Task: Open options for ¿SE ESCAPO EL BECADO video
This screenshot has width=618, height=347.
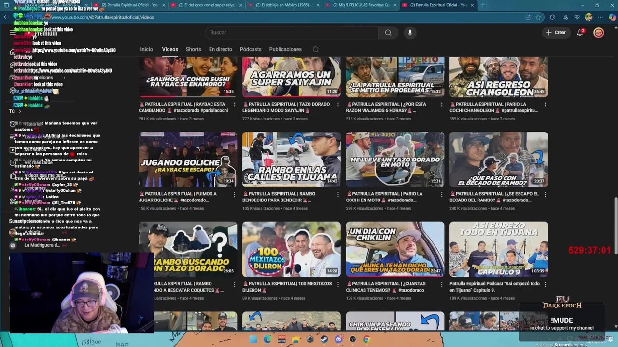Action: tap(545, 194)
